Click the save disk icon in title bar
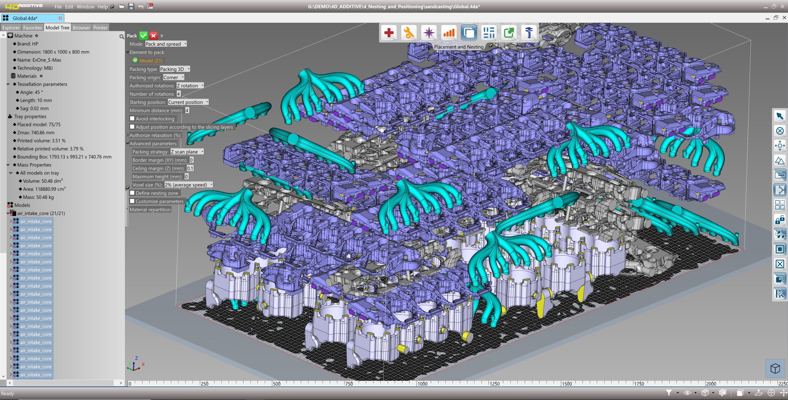Viewport: 788px width, 400px height. 131,6
